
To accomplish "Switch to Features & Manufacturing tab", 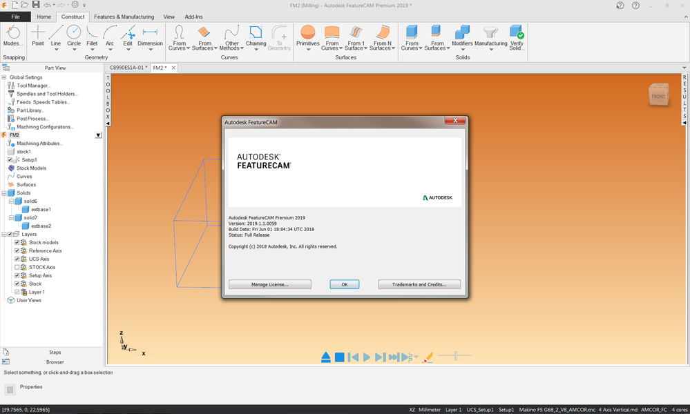I will click(124, 17).
